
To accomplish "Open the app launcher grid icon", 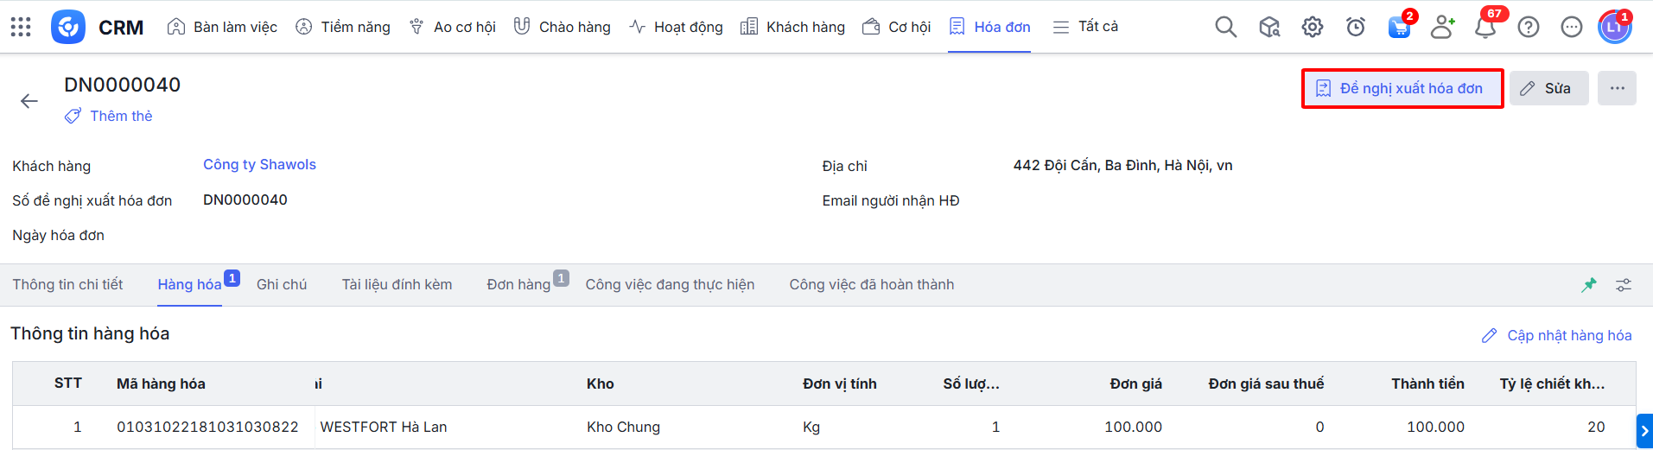I will (x=21, y=27).
